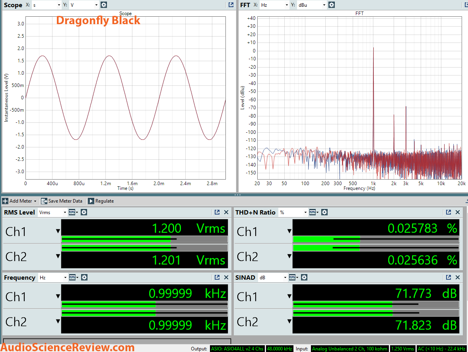This screenshot has width=468, height=352.
Task: Click THD+N Ch2 0.025636 % reading
Action: click(x=422, y=260)
